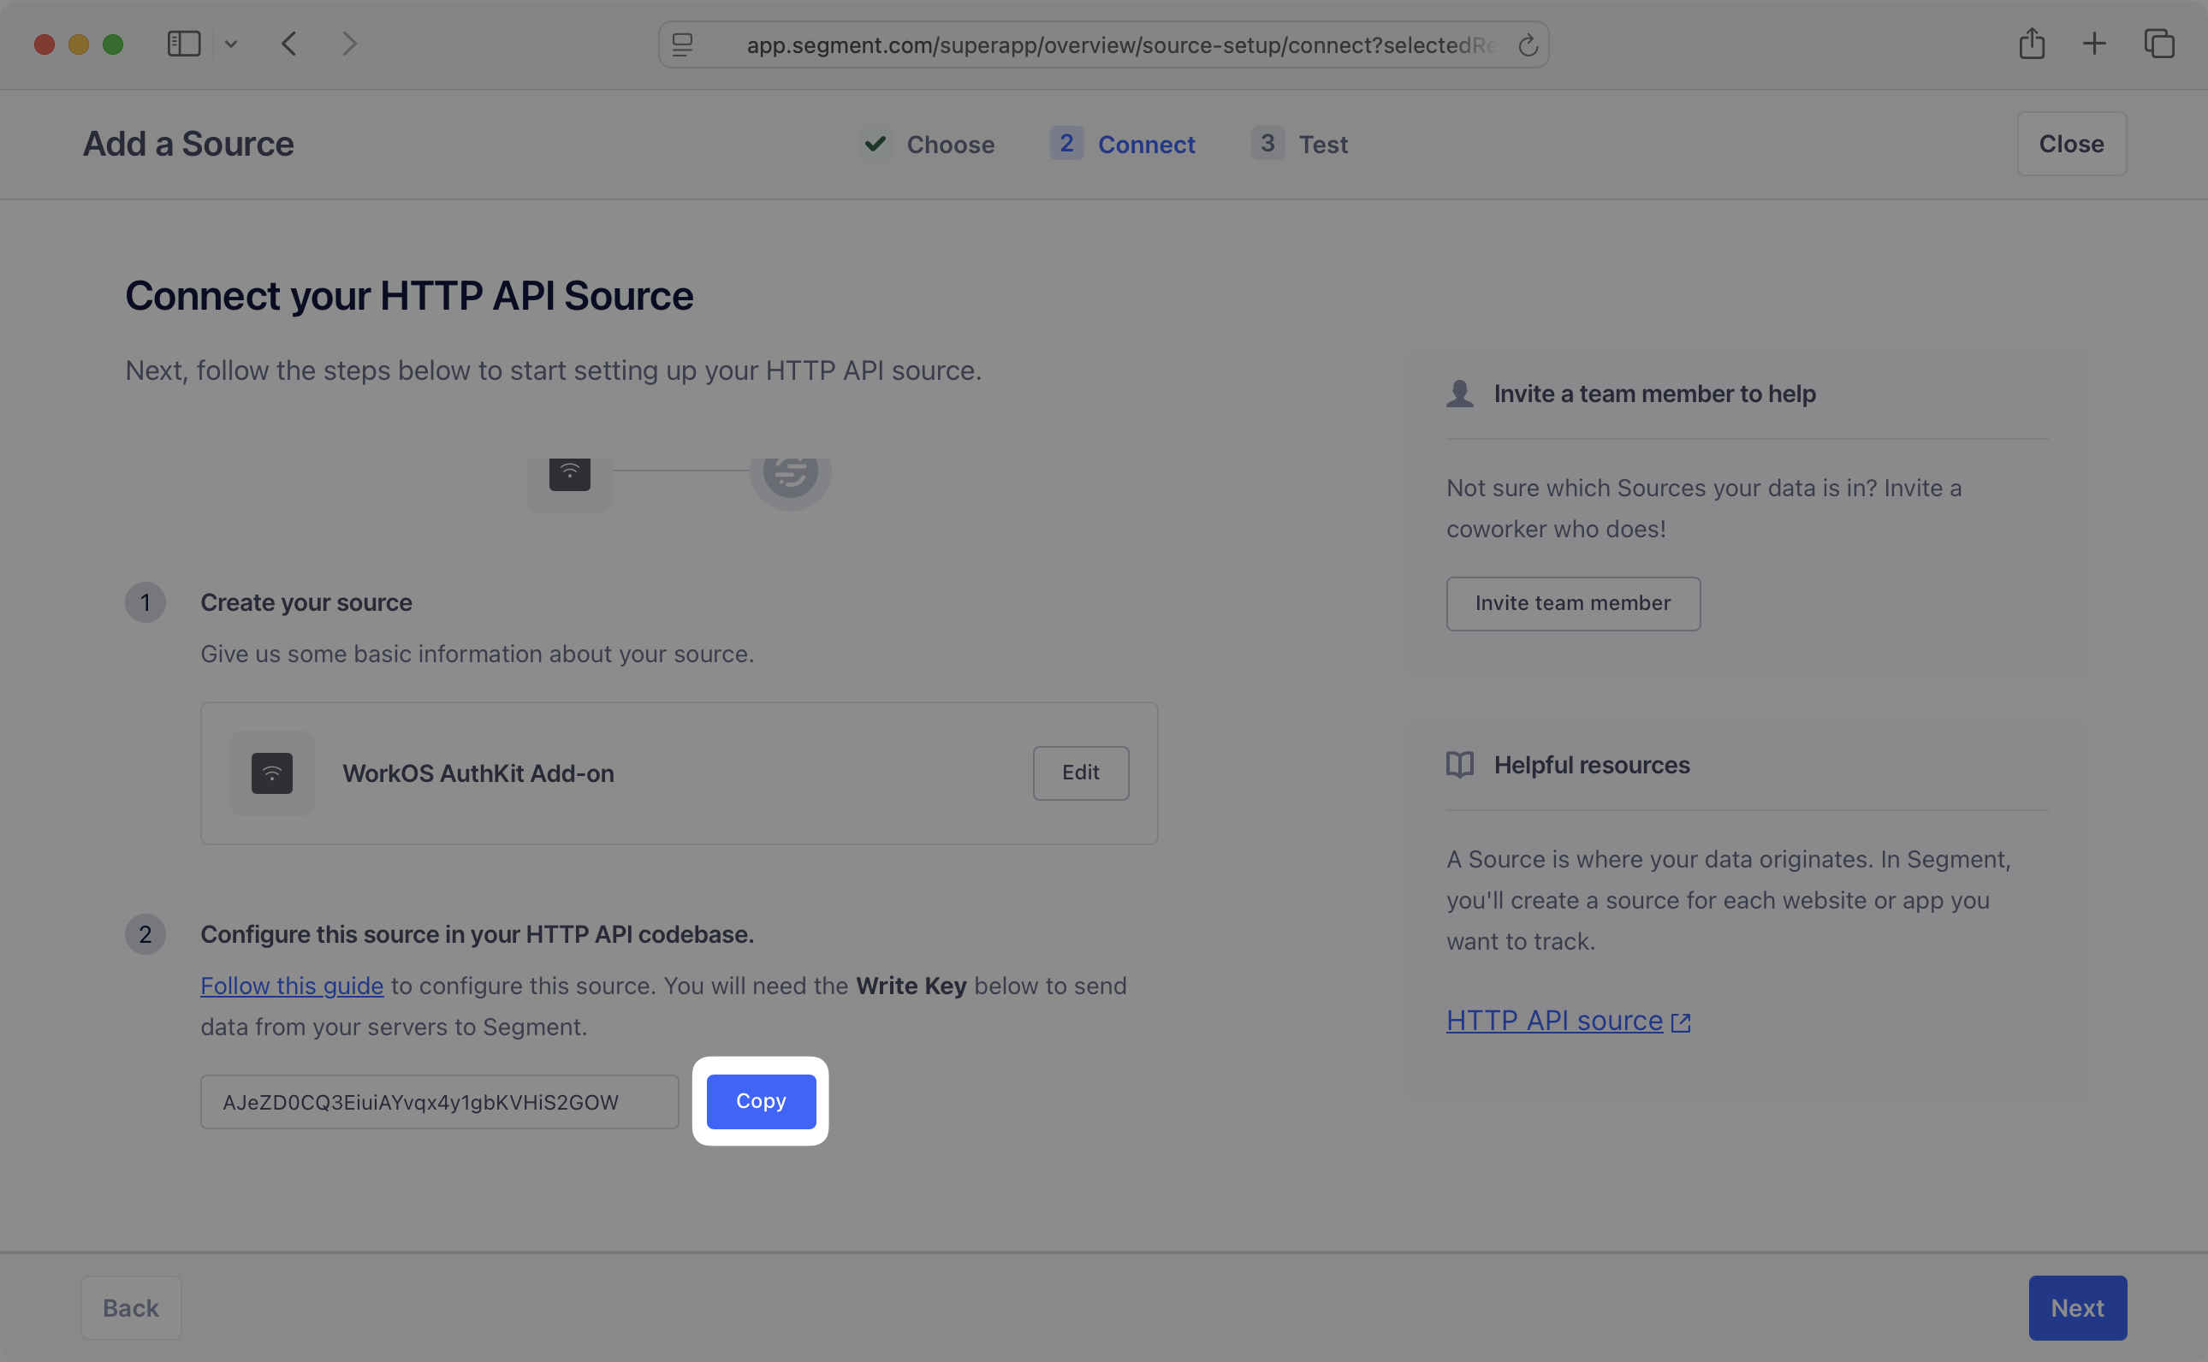Open the sidebar options chevron
Viewport: 2208px width, 1362px height.
(x=232, y=44)
